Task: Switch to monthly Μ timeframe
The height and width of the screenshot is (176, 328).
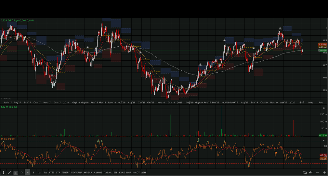Action: (39, 172)
